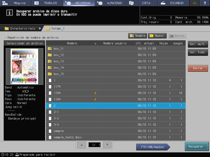Click box_12 date 06/10 11:09

click(147, 55)
